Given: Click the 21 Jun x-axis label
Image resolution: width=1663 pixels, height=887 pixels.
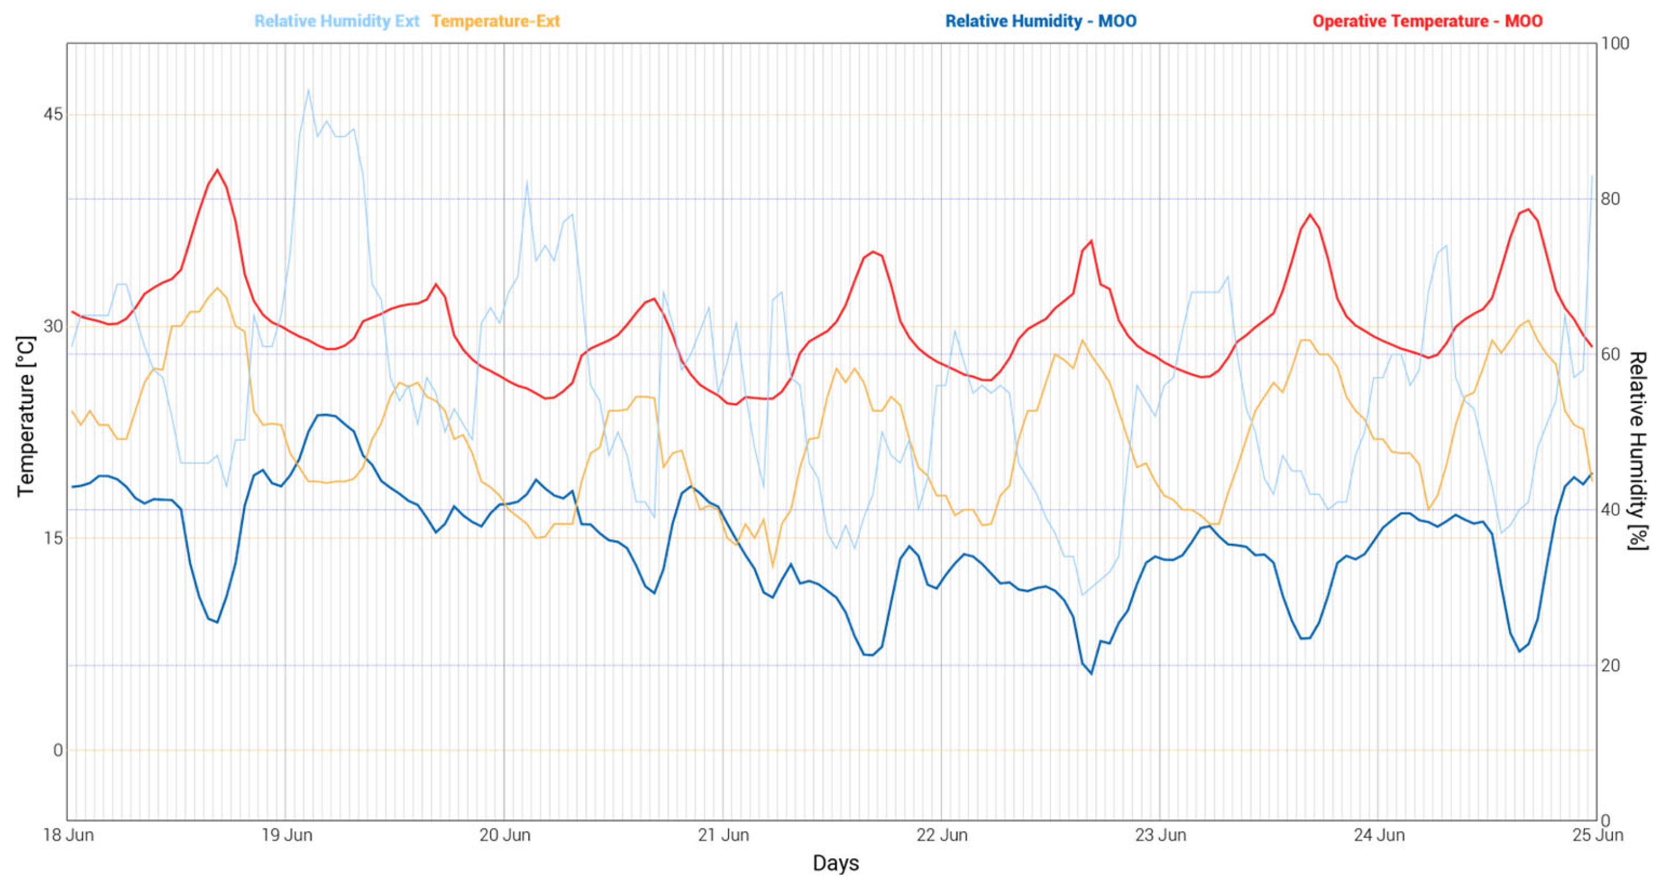Looking at the screenshot, I should coord(723,835).
